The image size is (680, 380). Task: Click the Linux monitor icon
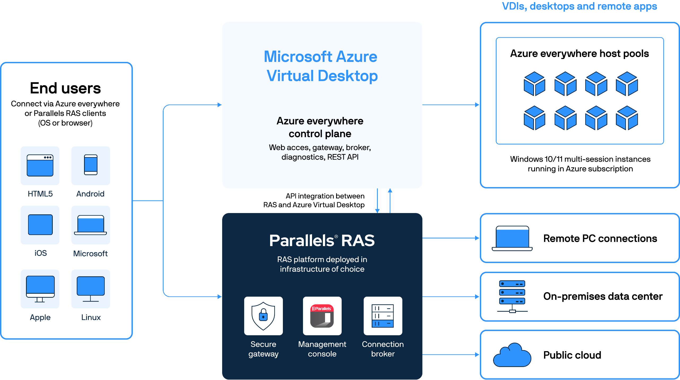click(x=91, y=289)
